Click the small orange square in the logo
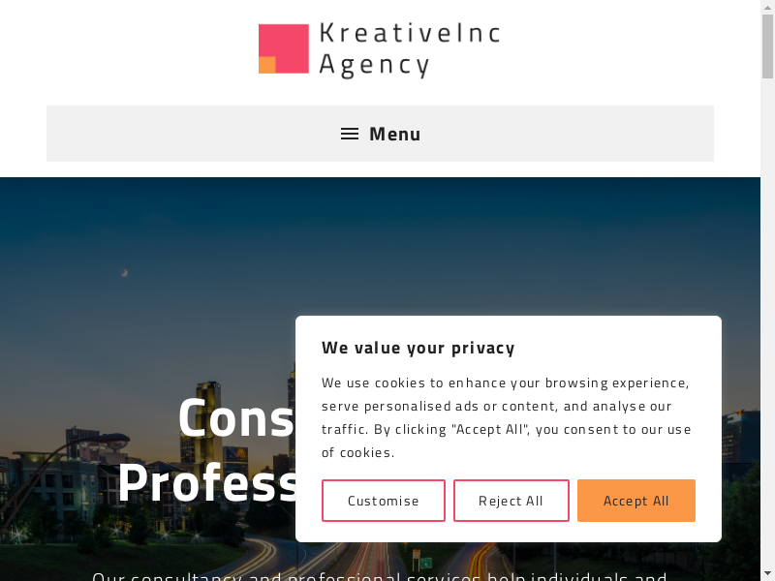This screenshot has height=581, width=775. click(x=267, y=65)
